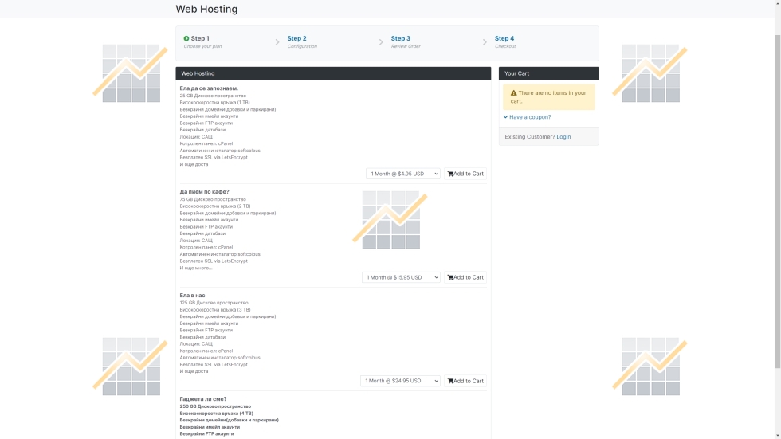781x439 pixels.
Task: Click the chart graphic in the top-right corner
Action: coord(650,73)
